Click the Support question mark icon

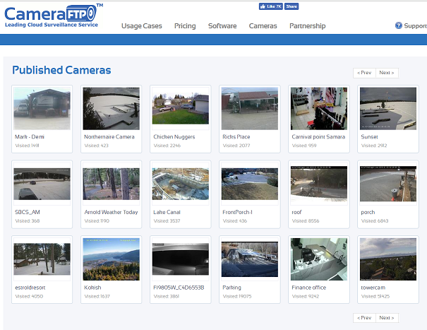click(x=399, y=26)
